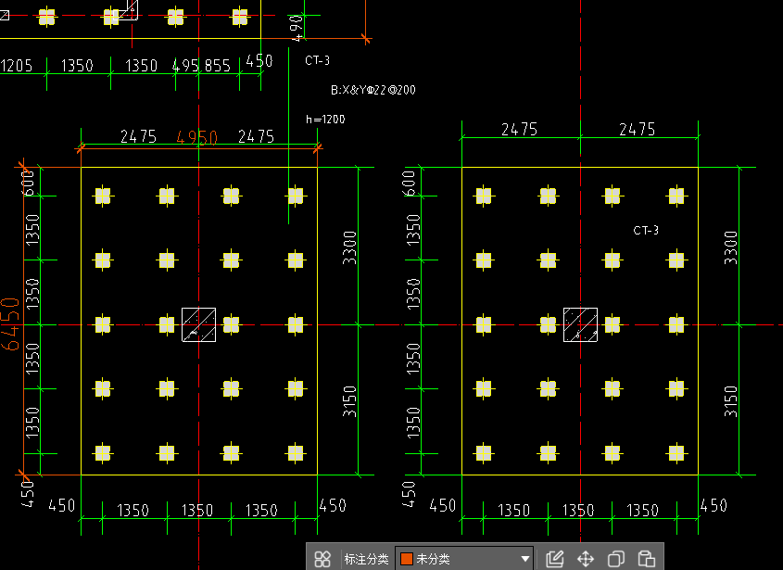Select the CT-3 label inside right pile cap
Viewport: 783px width, 570px height.
[x=646, y=230]
